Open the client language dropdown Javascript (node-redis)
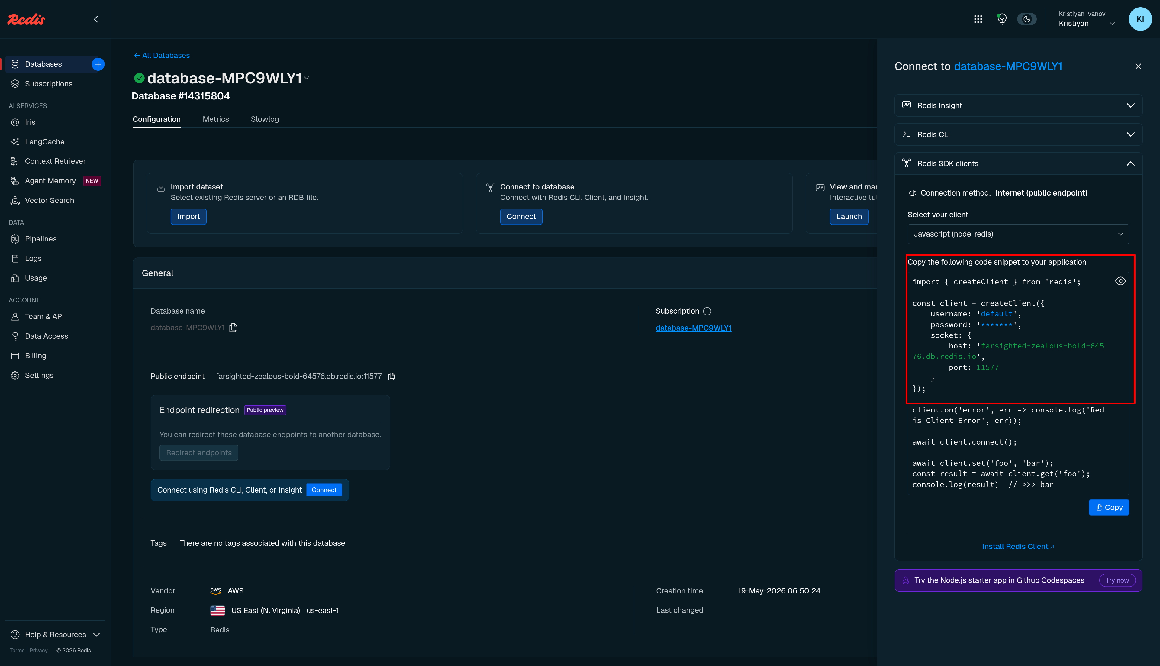 pyautogui.click(x=1018, y=234)
